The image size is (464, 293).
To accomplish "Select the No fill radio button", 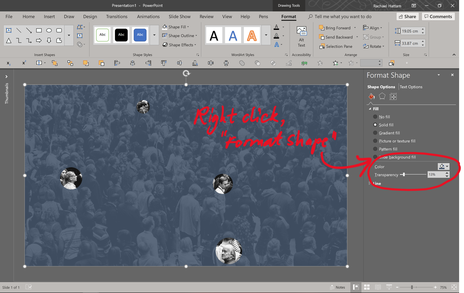I will coord(375,117).
